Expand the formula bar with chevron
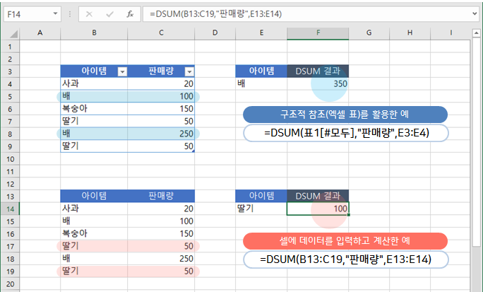The width and height of the screenshot is (483, 292). click(x=475, y=13)
